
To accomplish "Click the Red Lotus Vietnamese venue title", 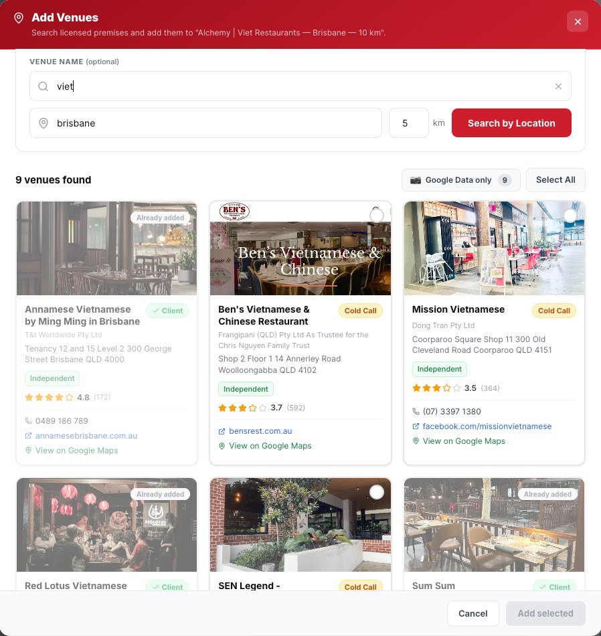I will (x=76, y=586).
